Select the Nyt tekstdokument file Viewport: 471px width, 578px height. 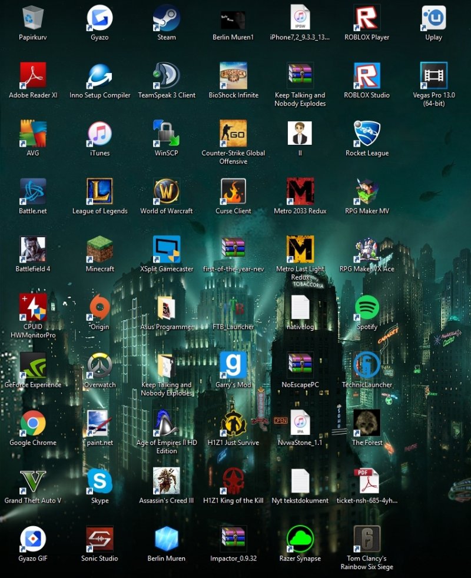point(300,481)
